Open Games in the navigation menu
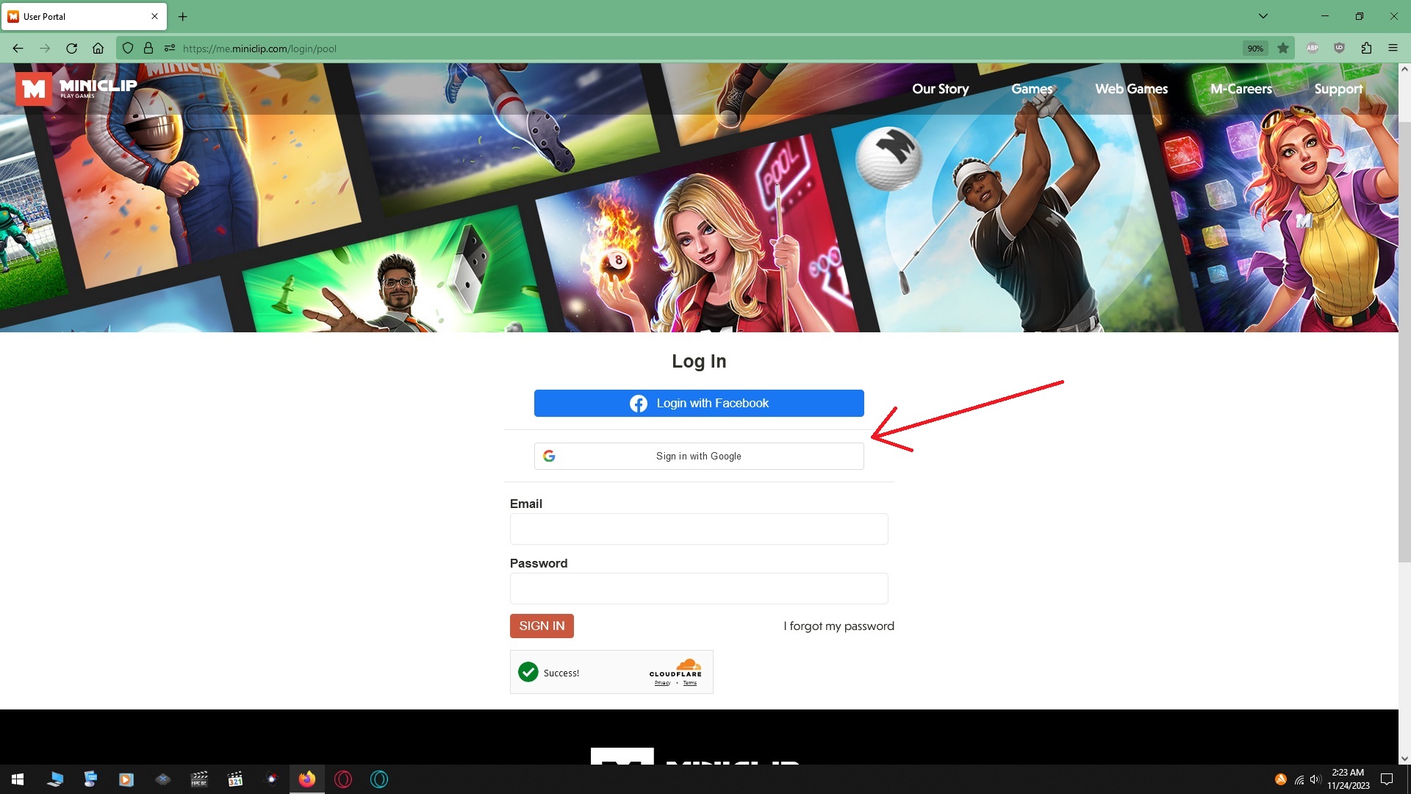1411x794 pixels. 1032,89
